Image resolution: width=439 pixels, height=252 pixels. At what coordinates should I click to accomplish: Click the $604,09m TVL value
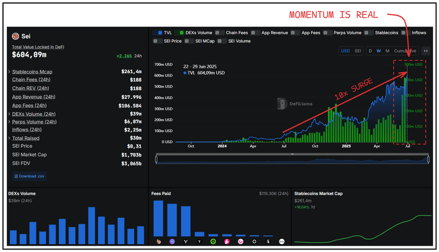pos(29,55)
